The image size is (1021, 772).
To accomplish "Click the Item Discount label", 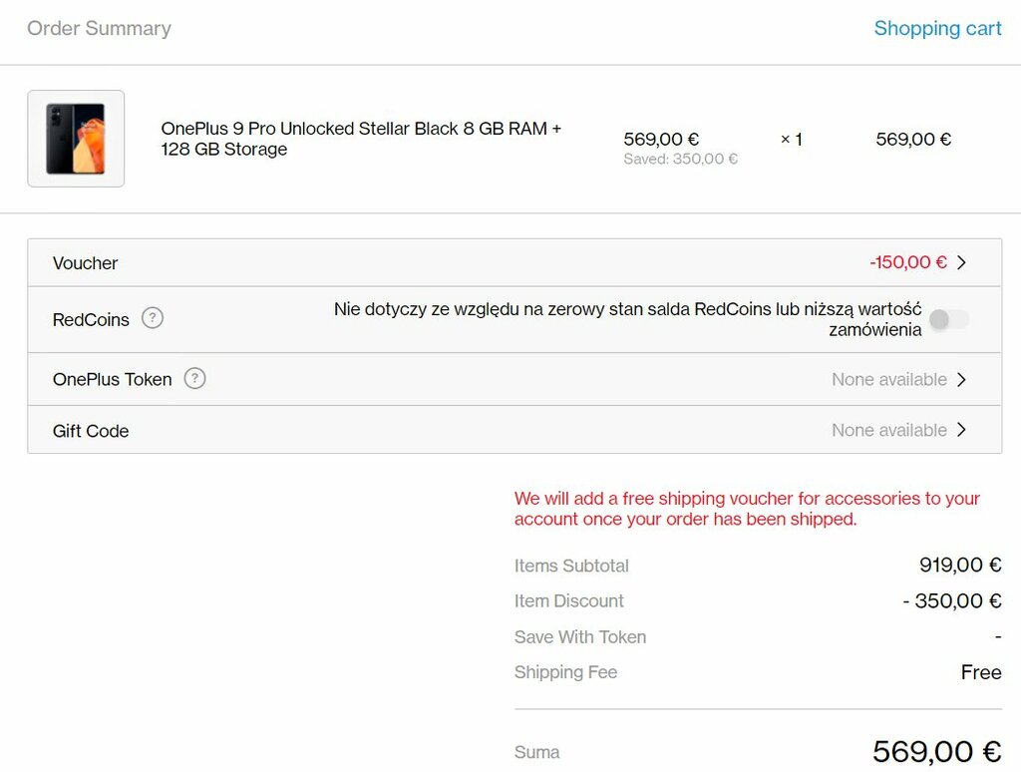I will (x=569, y=600).
